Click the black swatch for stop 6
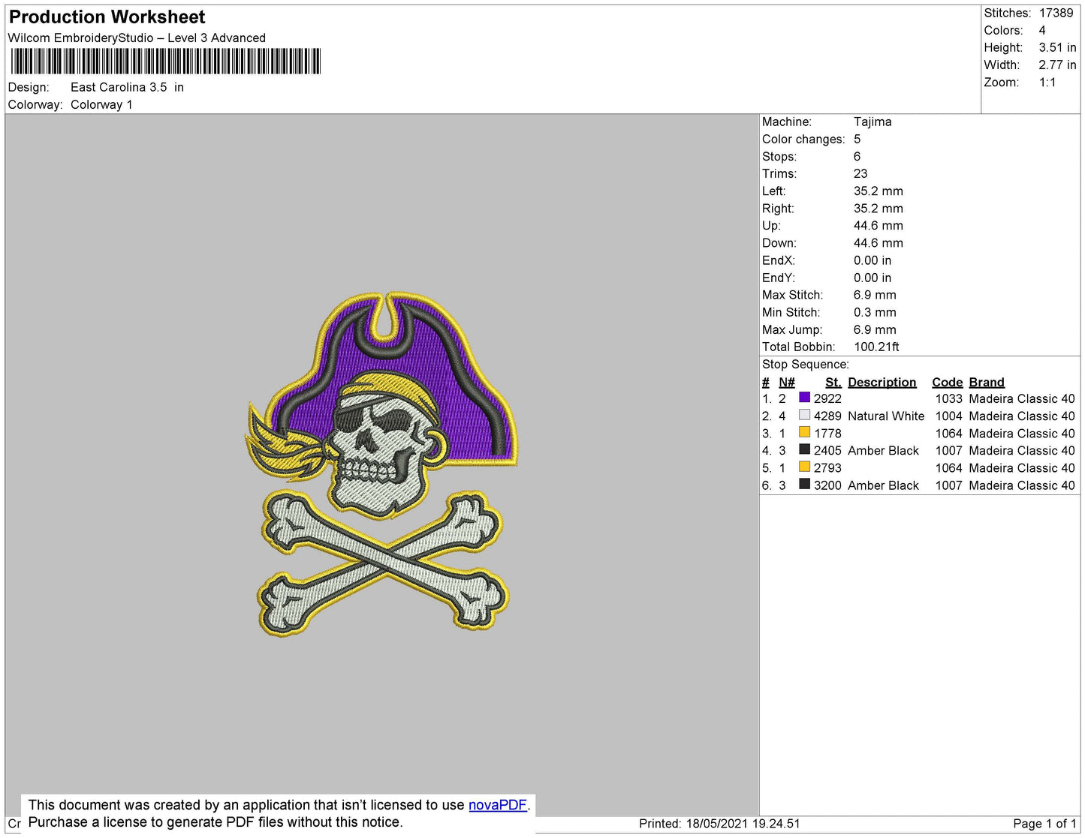This screenshot has height=838, width=1085. [x=804, y=484]
